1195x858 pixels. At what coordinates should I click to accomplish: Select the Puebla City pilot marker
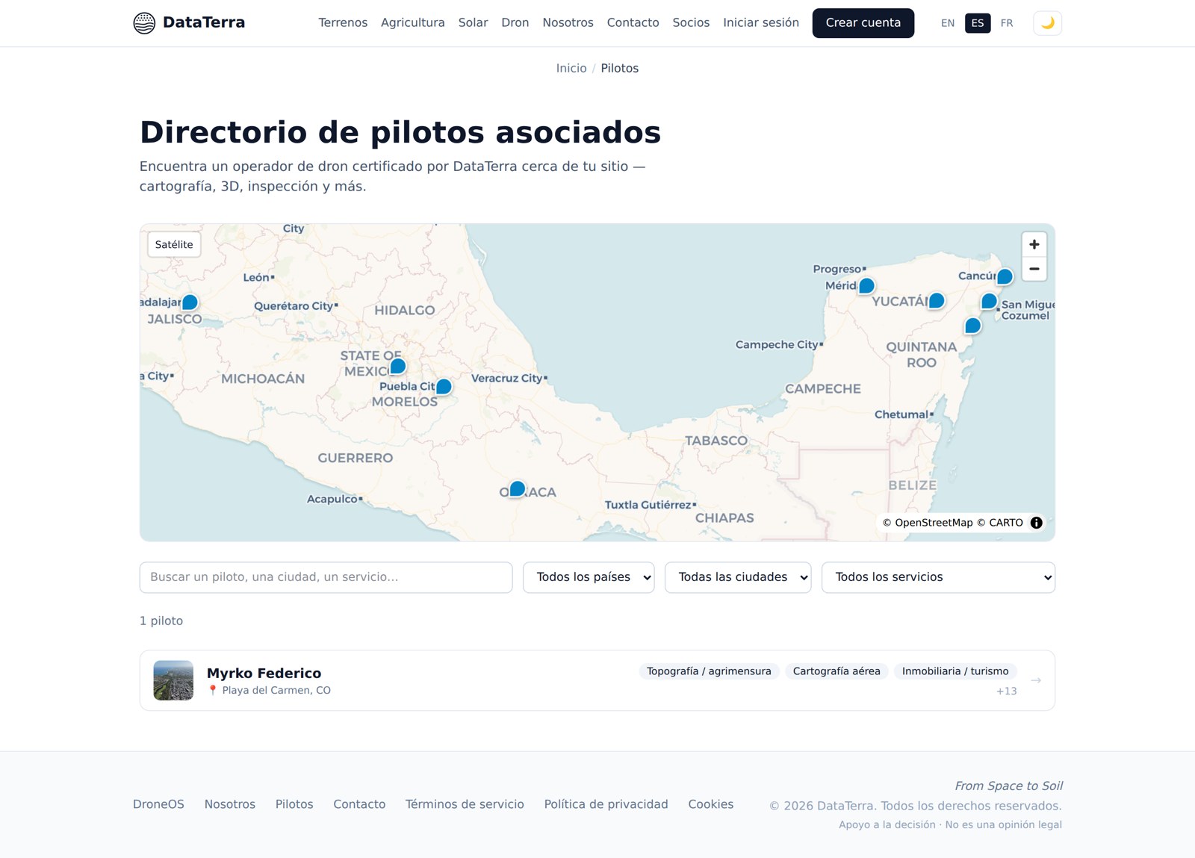444,387
